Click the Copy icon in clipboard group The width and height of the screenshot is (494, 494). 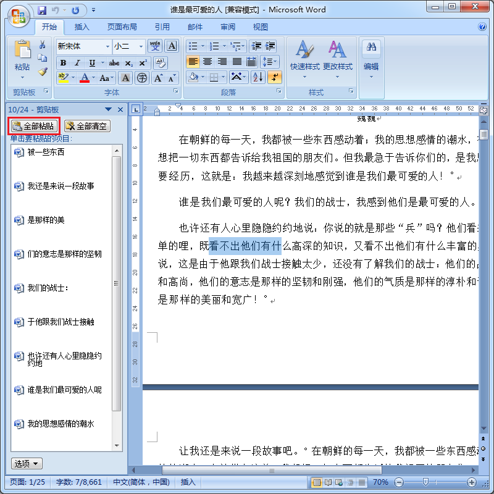42,58
